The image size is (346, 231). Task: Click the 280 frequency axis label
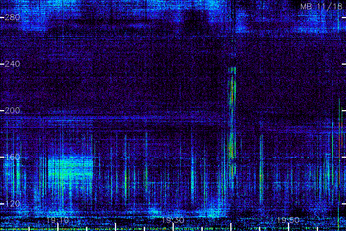tap(12, 17)
